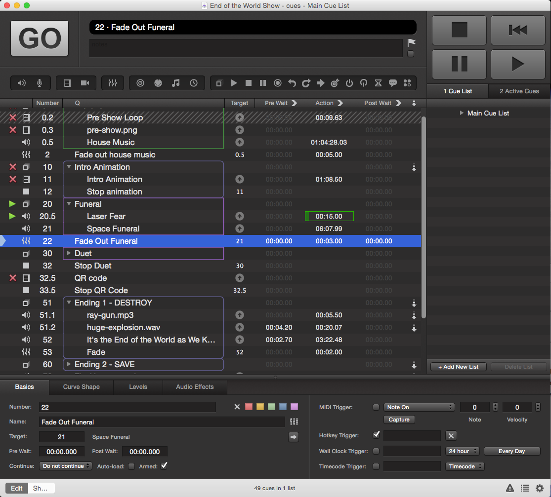Add a MIDI File cue (music note icon)
The image size is (551, 497).
pos(176,83)
